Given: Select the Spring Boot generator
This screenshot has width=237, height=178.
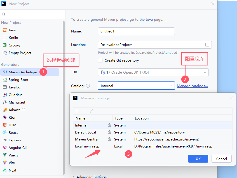Looking at the screenshot, I should click(30, 80).
